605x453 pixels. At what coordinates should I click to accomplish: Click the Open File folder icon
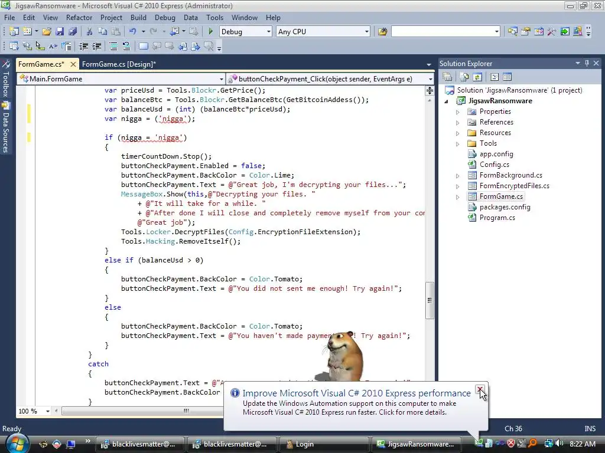(x=47, y=32)
